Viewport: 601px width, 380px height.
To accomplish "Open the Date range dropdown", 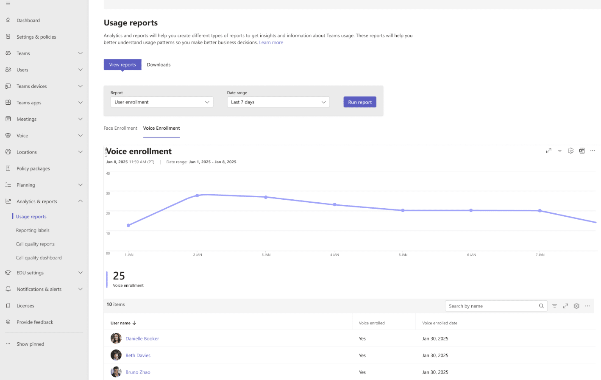I will 278,102.
